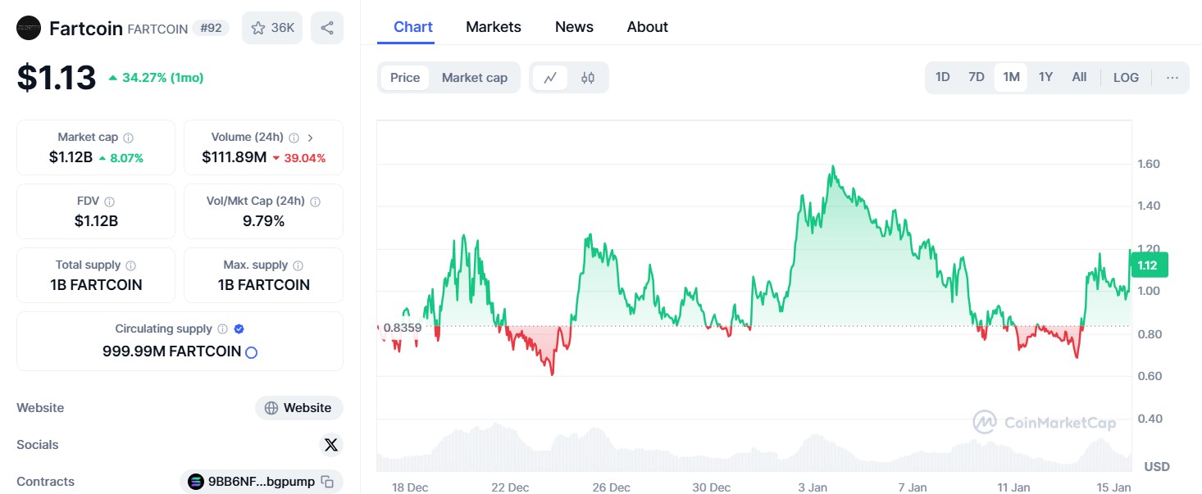The width and height of the screenshot is (1202, 494).
Task: Switch to the Markets tab
Action: pyautogui.click(x=494, y=27)
